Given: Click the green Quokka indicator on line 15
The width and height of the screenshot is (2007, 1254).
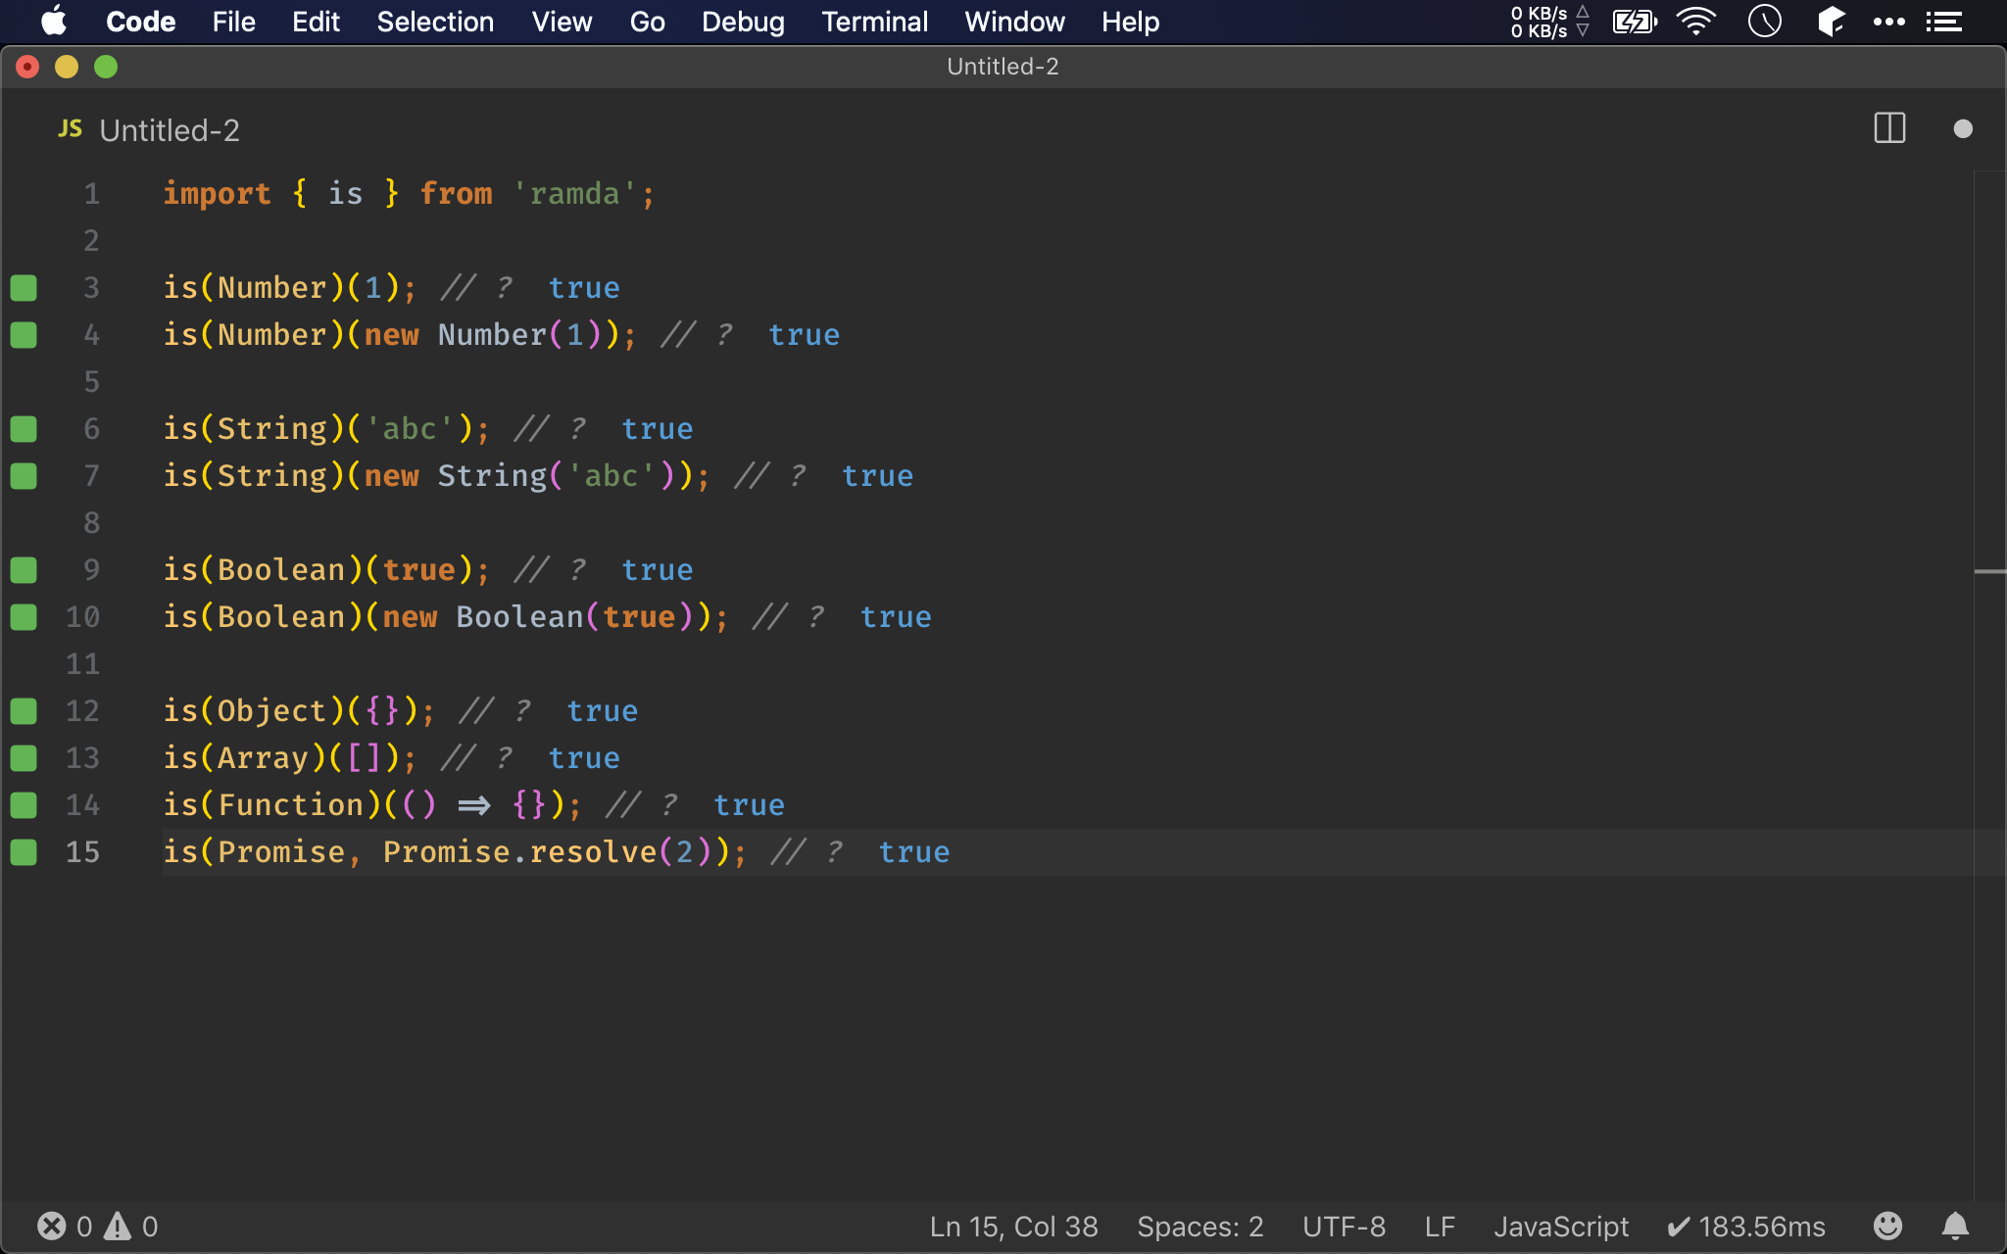Looking at the screenshot, I should coord(24,852).
